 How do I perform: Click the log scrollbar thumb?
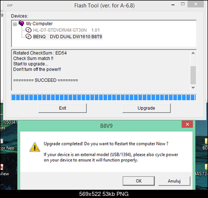click(193, 75)
